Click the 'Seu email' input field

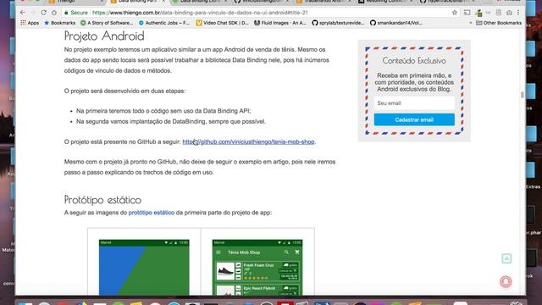414,103
